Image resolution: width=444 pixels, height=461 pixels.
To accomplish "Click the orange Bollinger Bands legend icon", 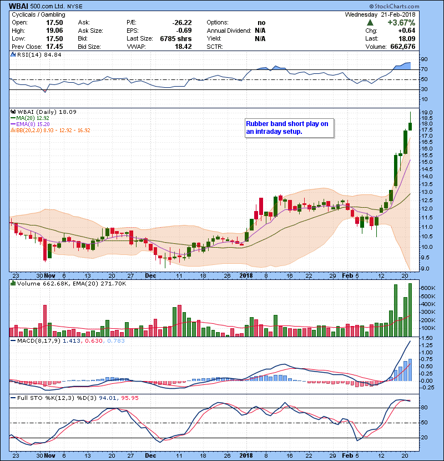I will tap(13, 130).
